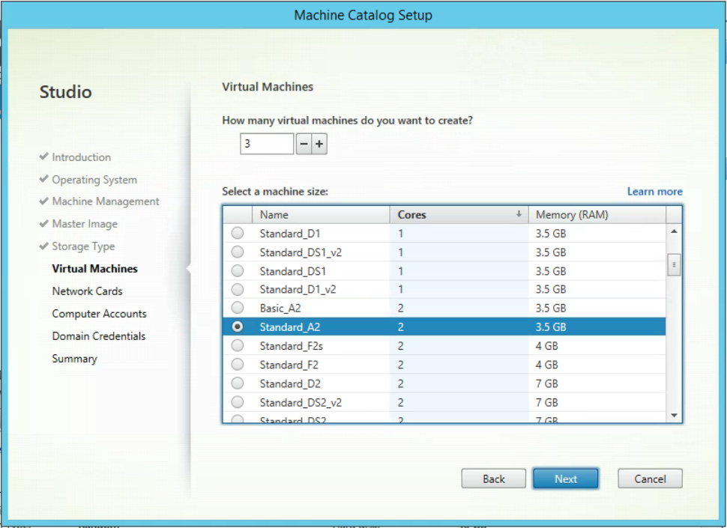
Task: Increase virtual machine count with plus button
Action: point(319,144)
